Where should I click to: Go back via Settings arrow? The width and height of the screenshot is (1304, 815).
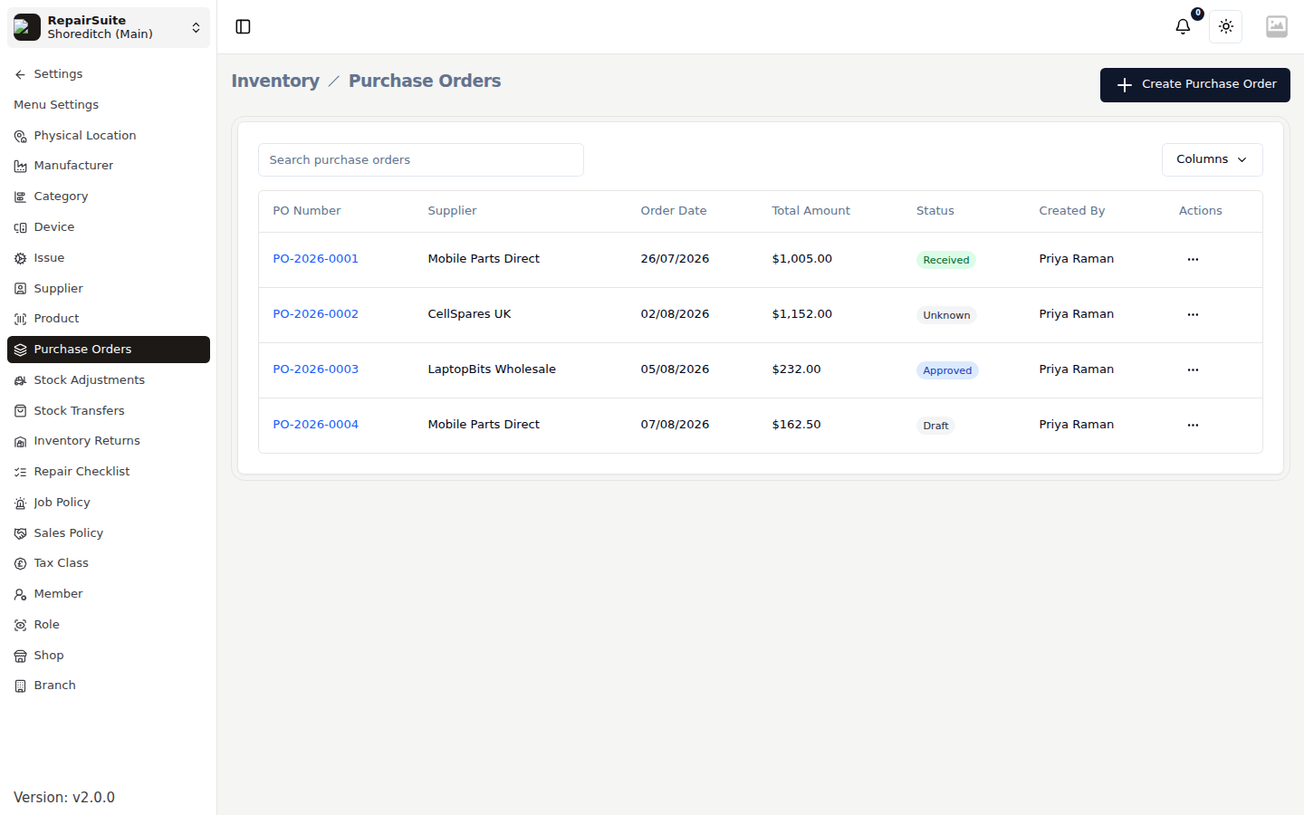click(20, 74)
